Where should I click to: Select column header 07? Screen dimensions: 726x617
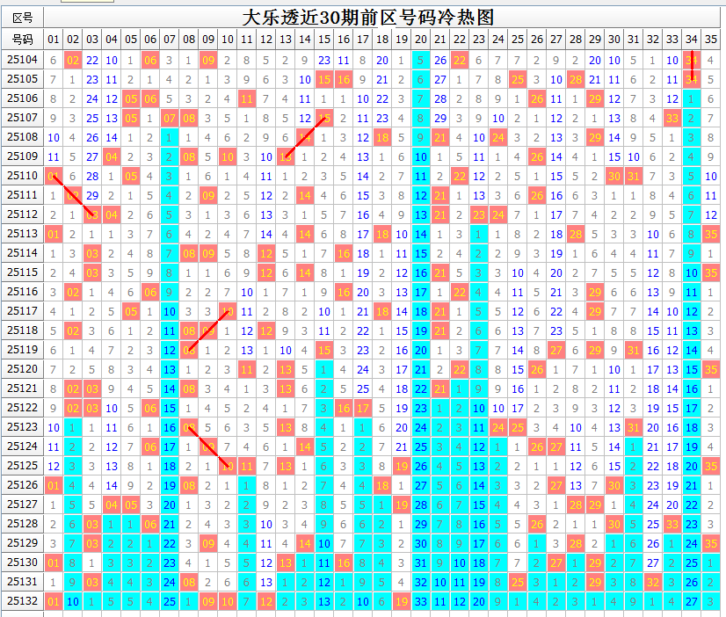(170, 40)
